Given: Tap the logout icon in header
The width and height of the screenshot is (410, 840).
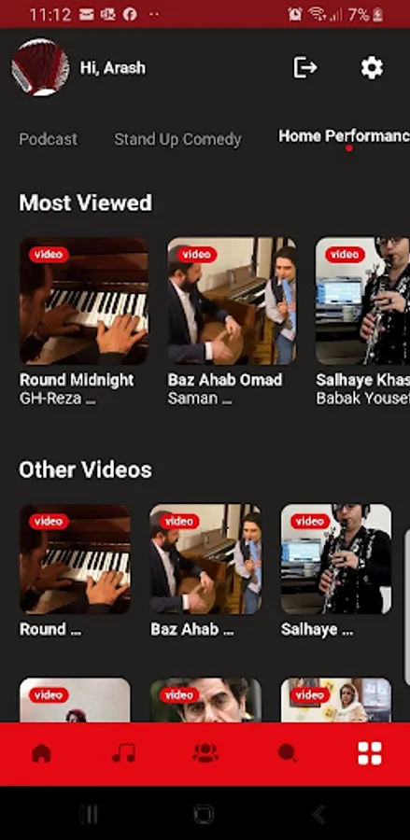Looking at the screenshot, I should 305,67.
